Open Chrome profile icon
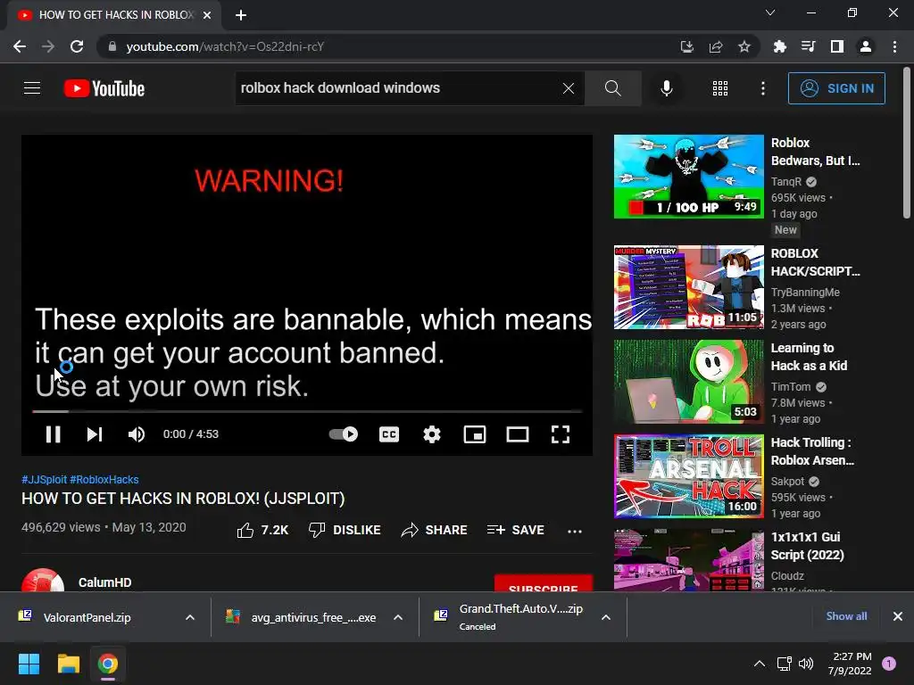The image size is (914, 685). coord(866,46)
